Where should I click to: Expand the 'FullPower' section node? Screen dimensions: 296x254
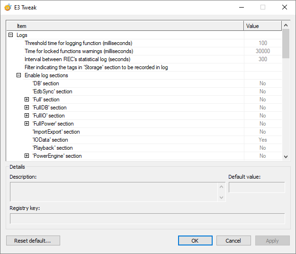click(27, 124)
